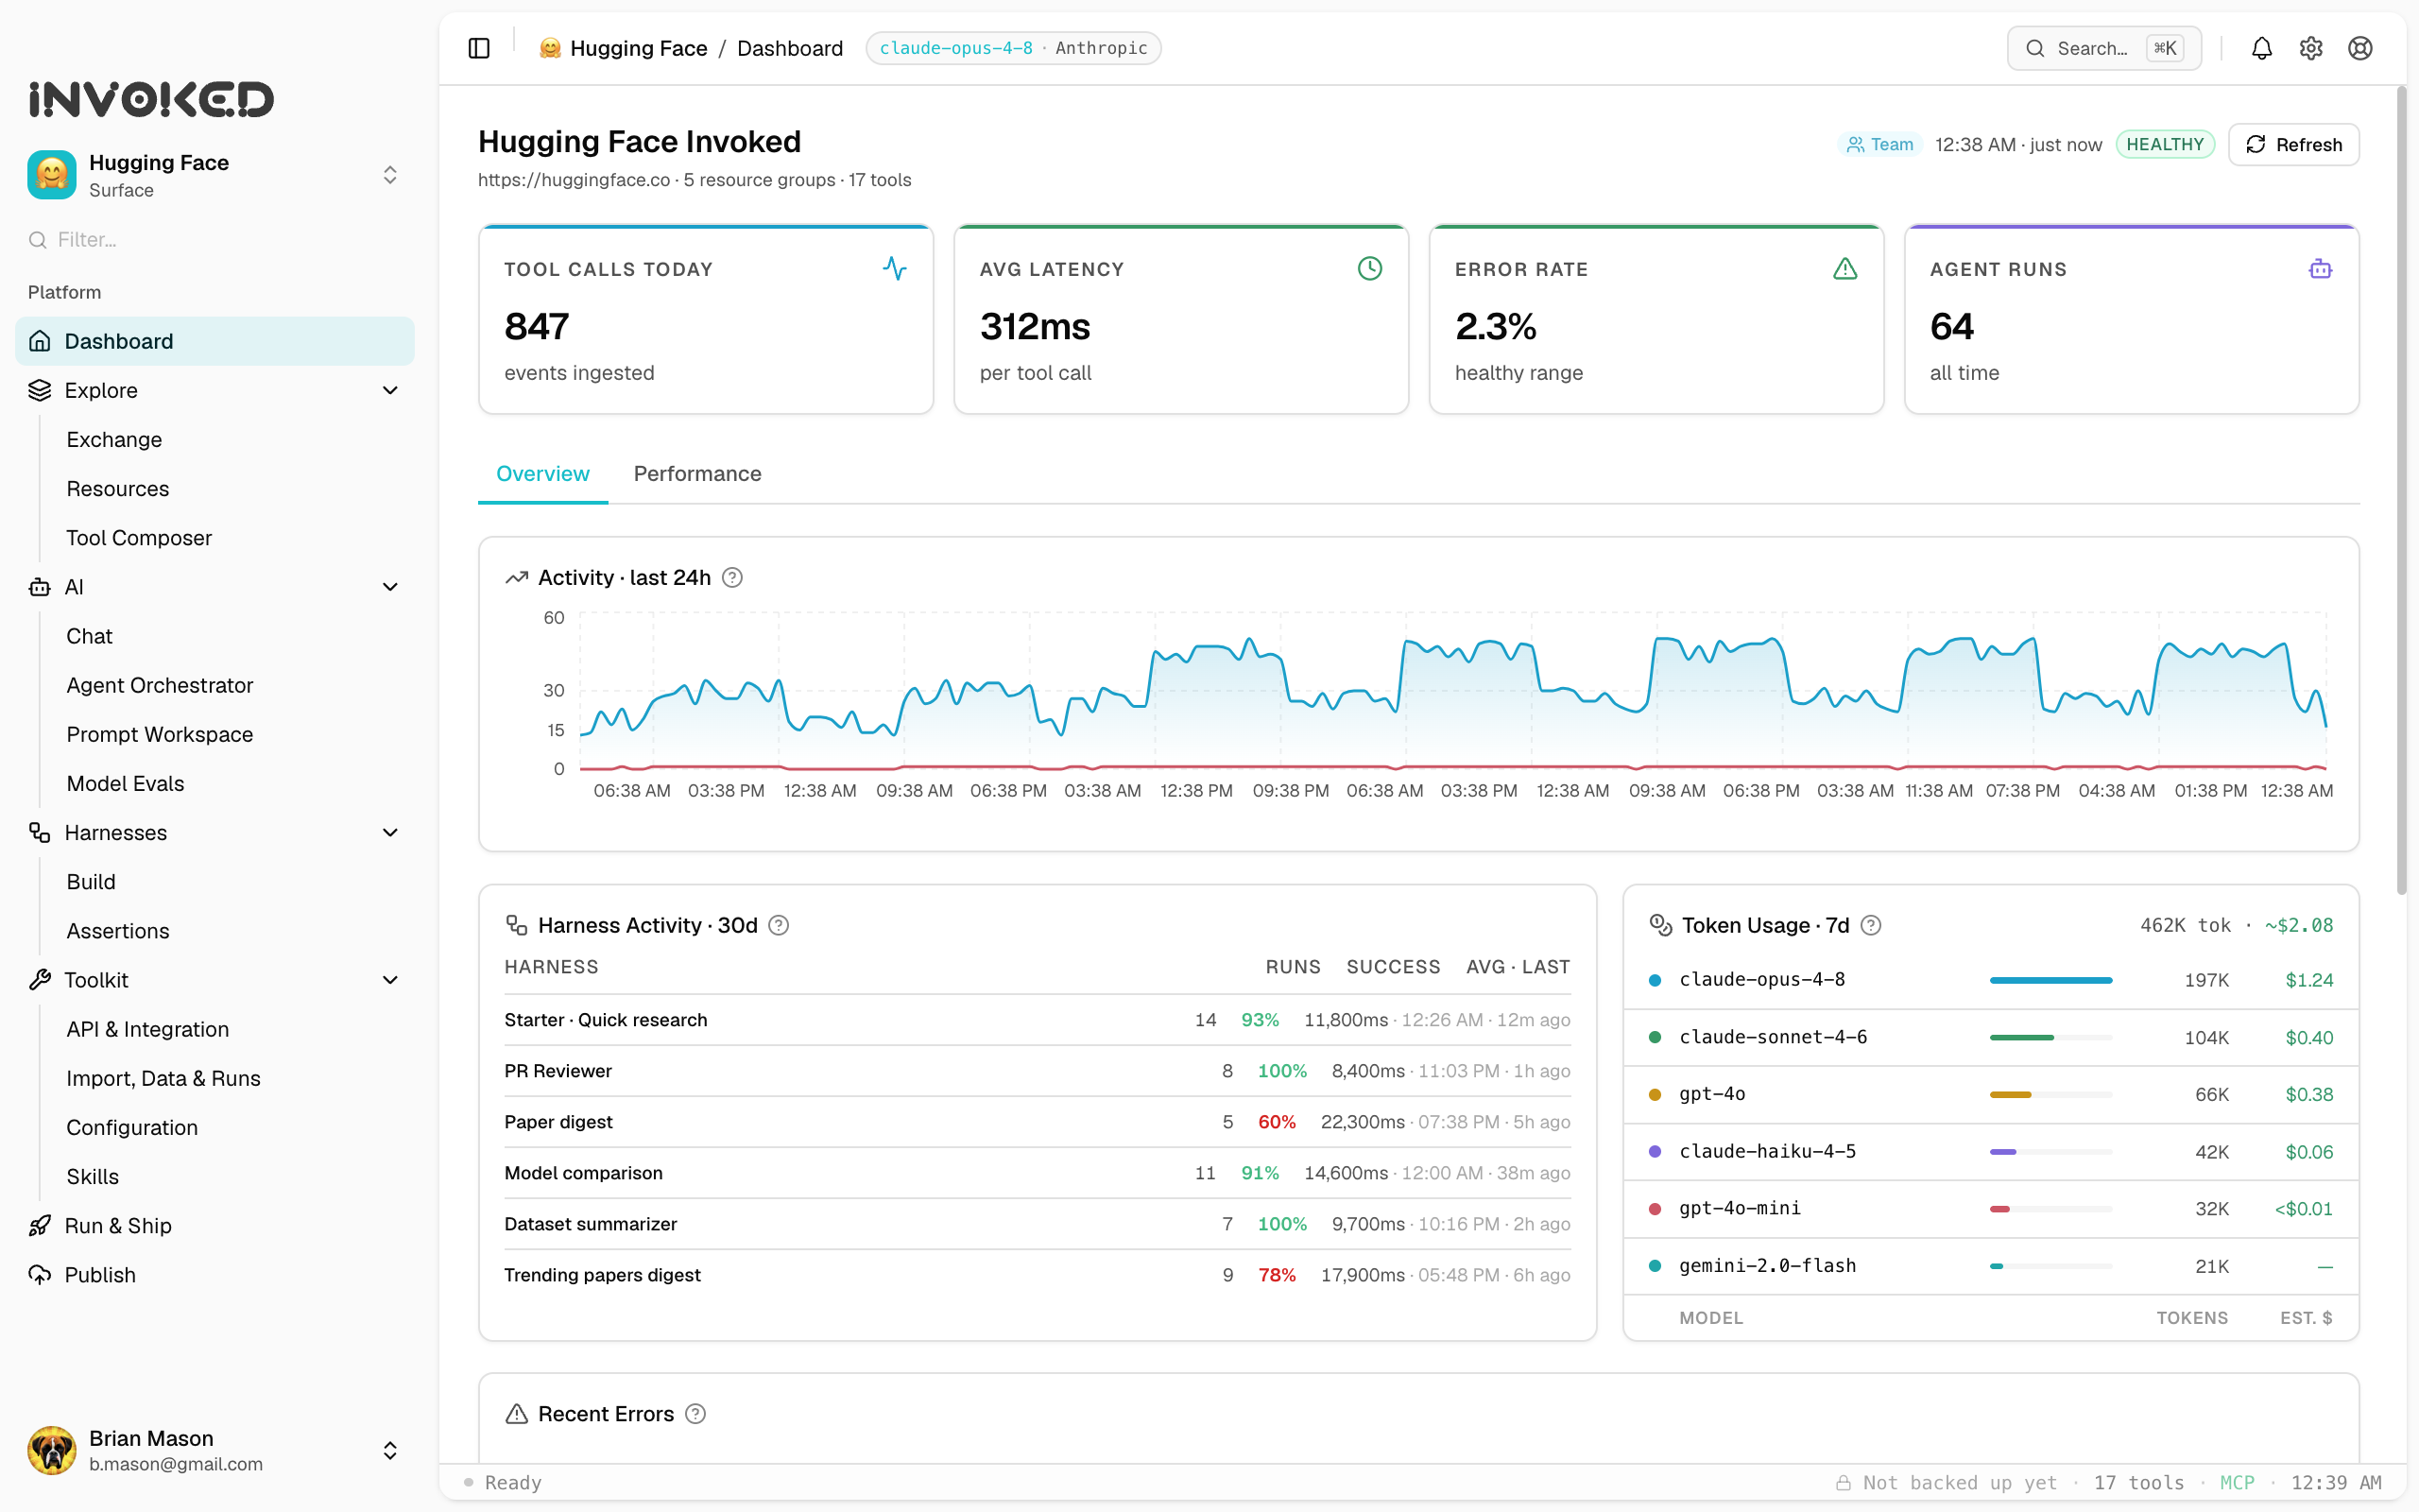Image resolution: width=2419 pixels, height=1512 pixels.
Task: Click the Refresh button
Action: pos(2293,145)
